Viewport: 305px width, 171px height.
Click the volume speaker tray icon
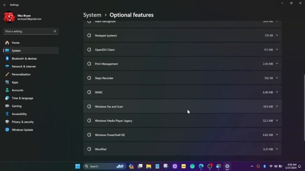(x=275, y=166)
